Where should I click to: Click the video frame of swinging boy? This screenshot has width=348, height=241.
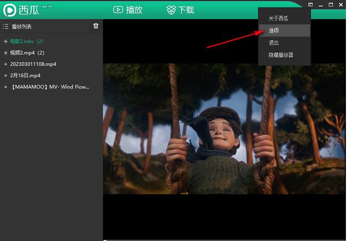224,129
